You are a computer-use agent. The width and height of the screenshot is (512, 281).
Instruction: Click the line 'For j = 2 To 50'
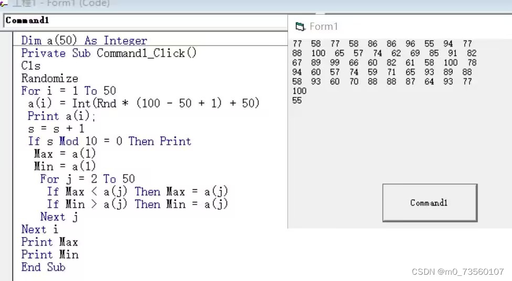point(88,179)
